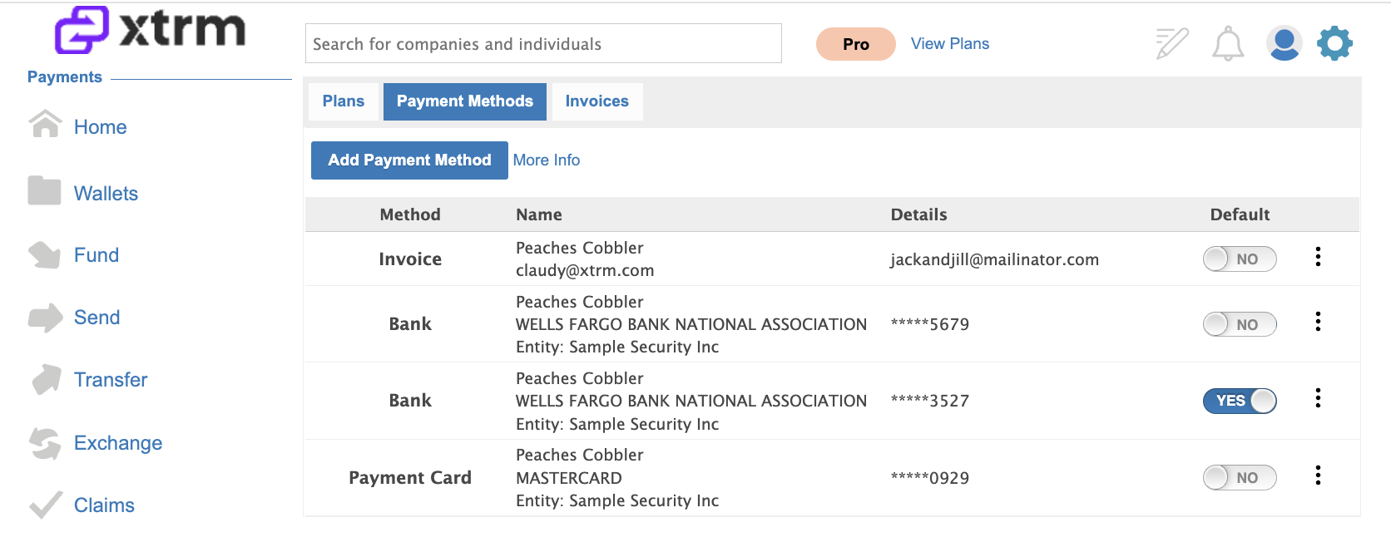Click the pencil edit notes icon
Viewport: 1391px width, 542px height.
click(x=1172, y=43)
